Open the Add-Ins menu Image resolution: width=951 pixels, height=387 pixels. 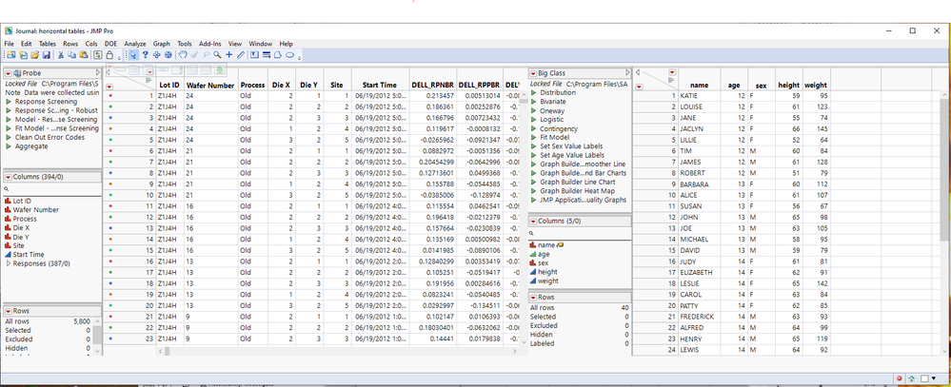(x=209, y=44)
